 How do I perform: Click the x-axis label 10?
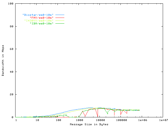(x=37, y=120)
